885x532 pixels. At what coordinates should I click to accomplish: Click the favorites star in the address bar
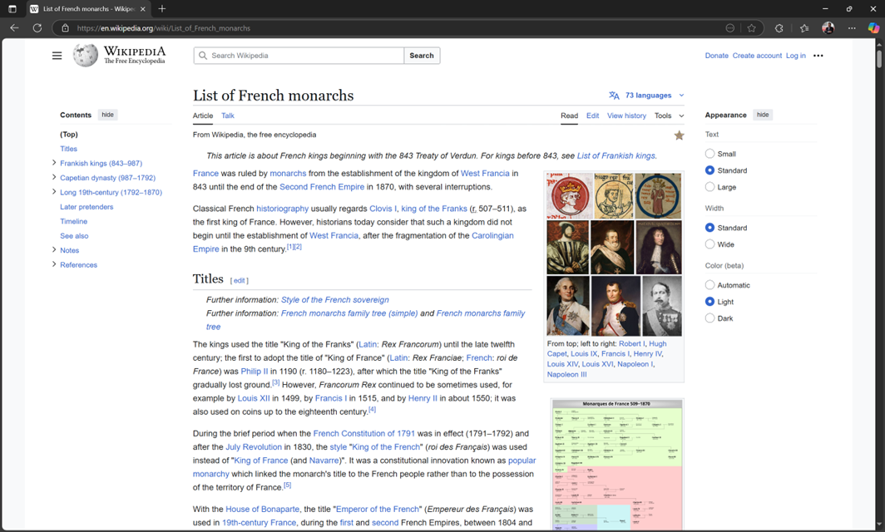751,27
